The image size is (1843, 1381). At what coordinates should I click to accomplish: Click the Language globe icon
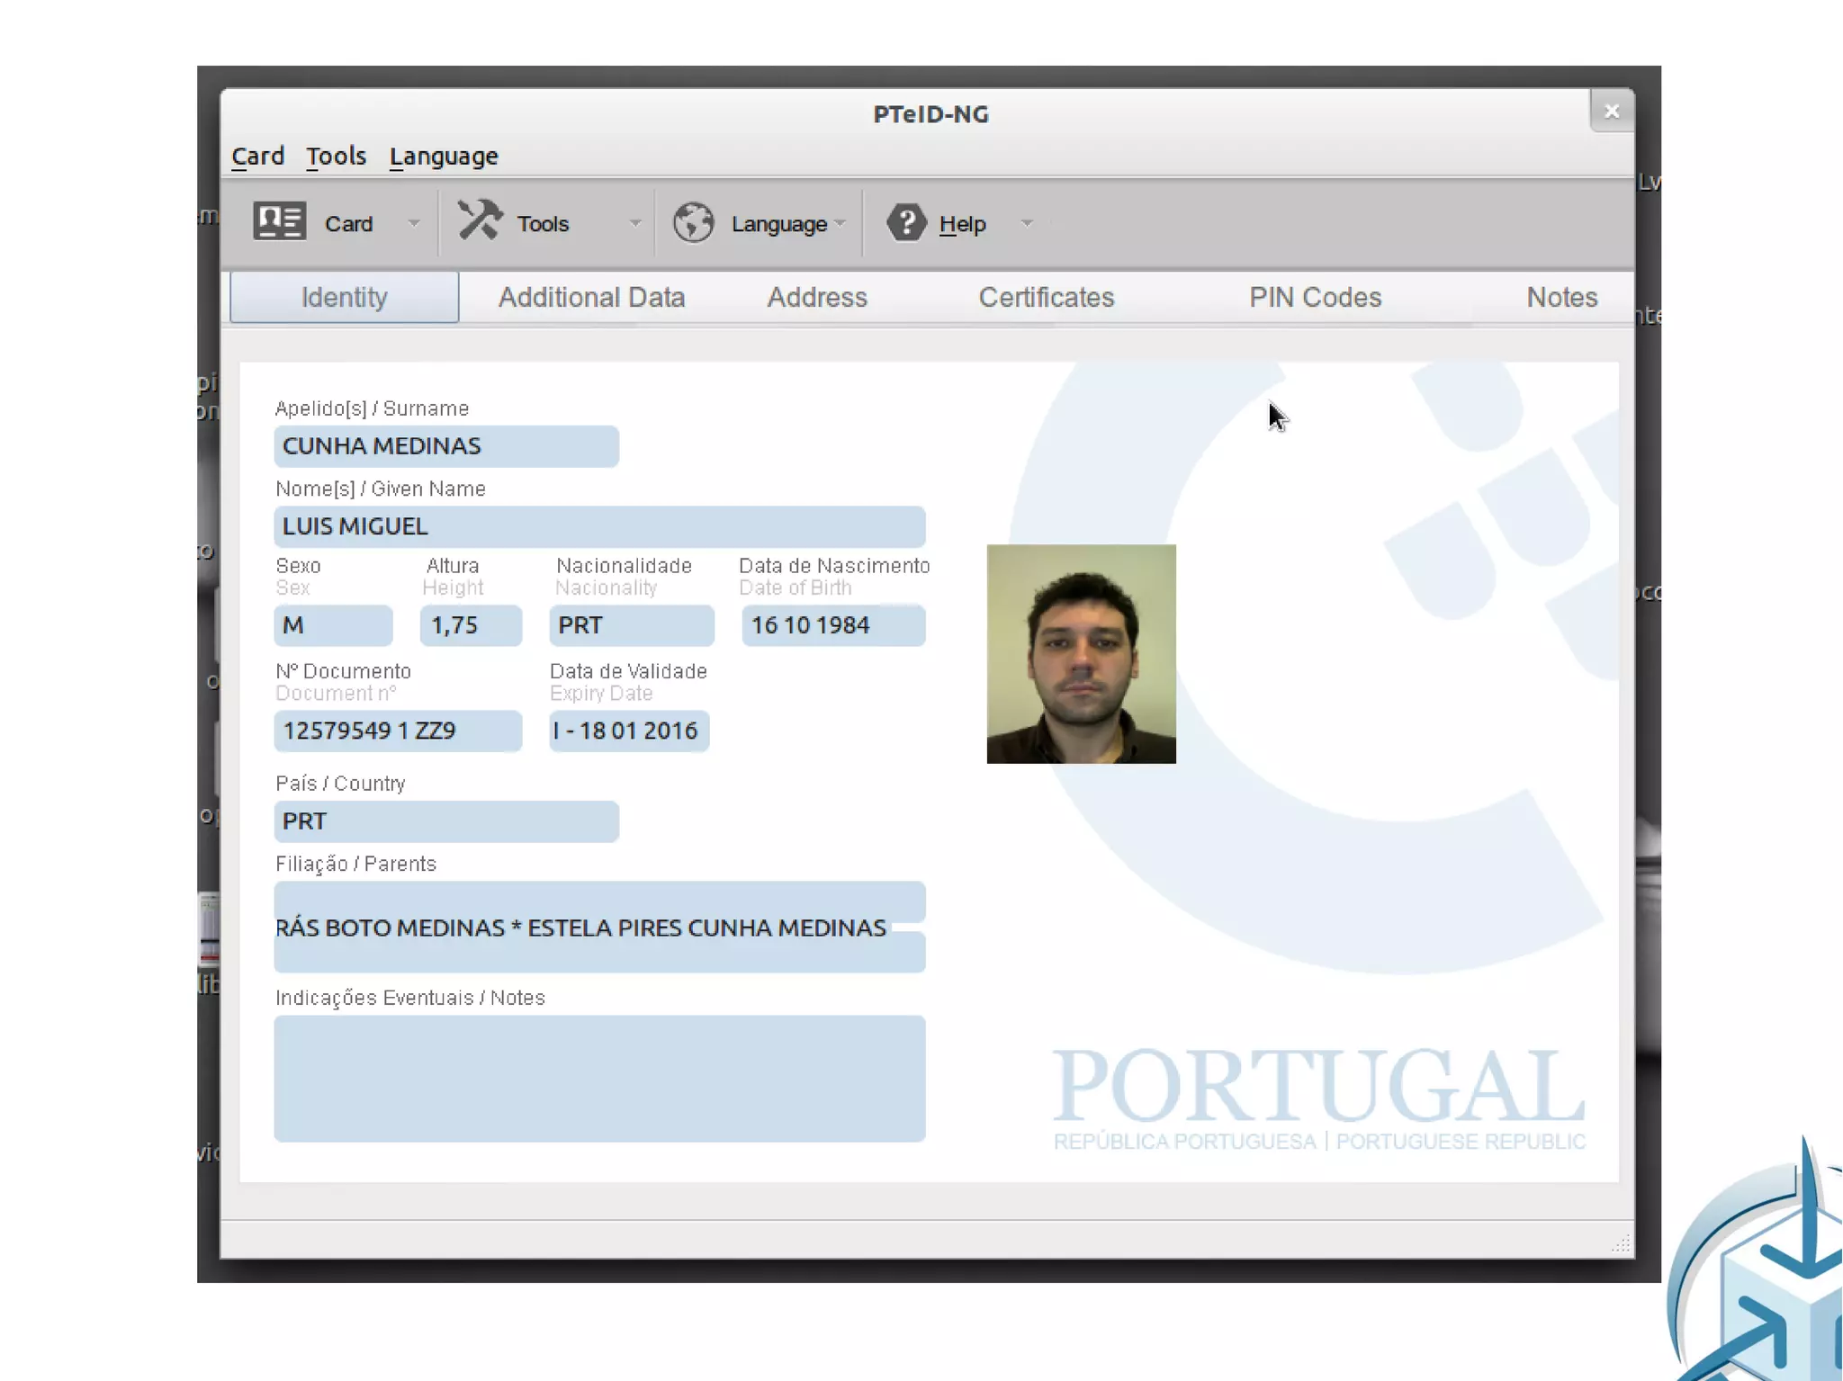(x=694, y=222)
